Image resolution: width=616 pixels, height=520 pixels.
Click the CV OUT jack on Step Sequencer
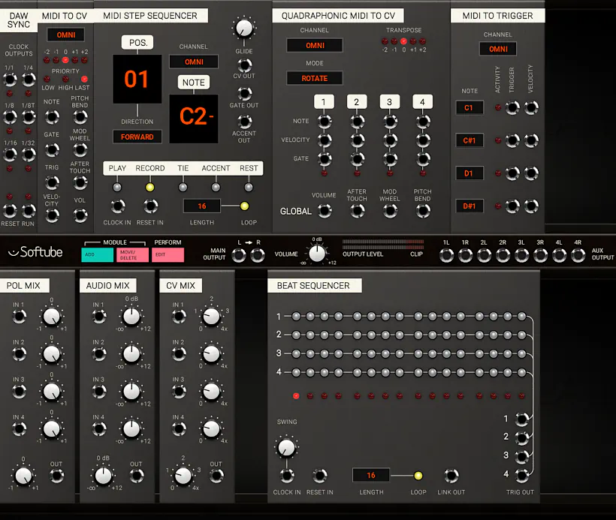pyautogui.click(x=244, y=65)
